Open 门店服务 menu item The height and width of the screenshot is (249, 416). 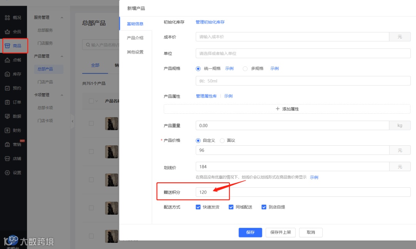pyautogui.click(x=45, y=43)
